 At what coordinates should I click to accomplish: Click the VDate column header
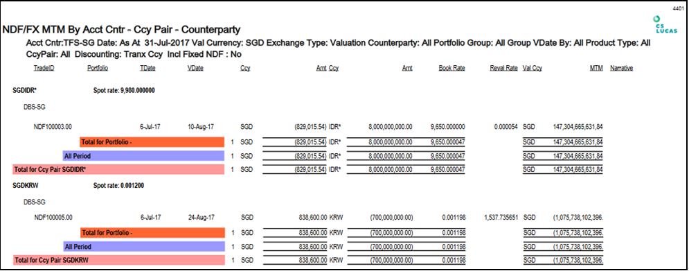[195, 68]
